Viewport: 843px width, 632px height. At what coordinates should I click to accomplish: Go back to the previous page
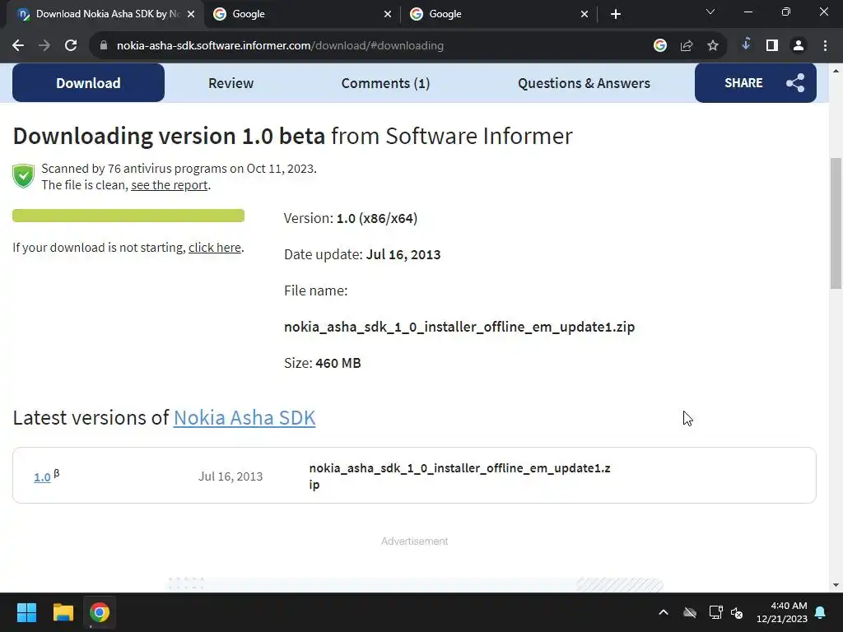point(18,46)
